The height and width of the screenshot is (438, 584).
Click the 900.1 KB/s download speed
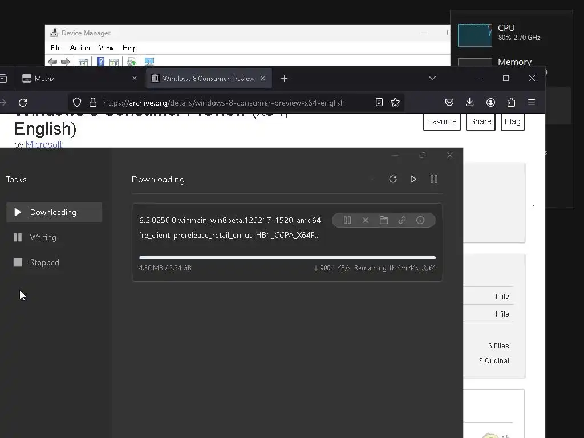pos(332,268)
